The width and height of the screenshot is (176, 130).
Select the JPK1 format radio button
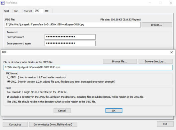tap(9, 77)
